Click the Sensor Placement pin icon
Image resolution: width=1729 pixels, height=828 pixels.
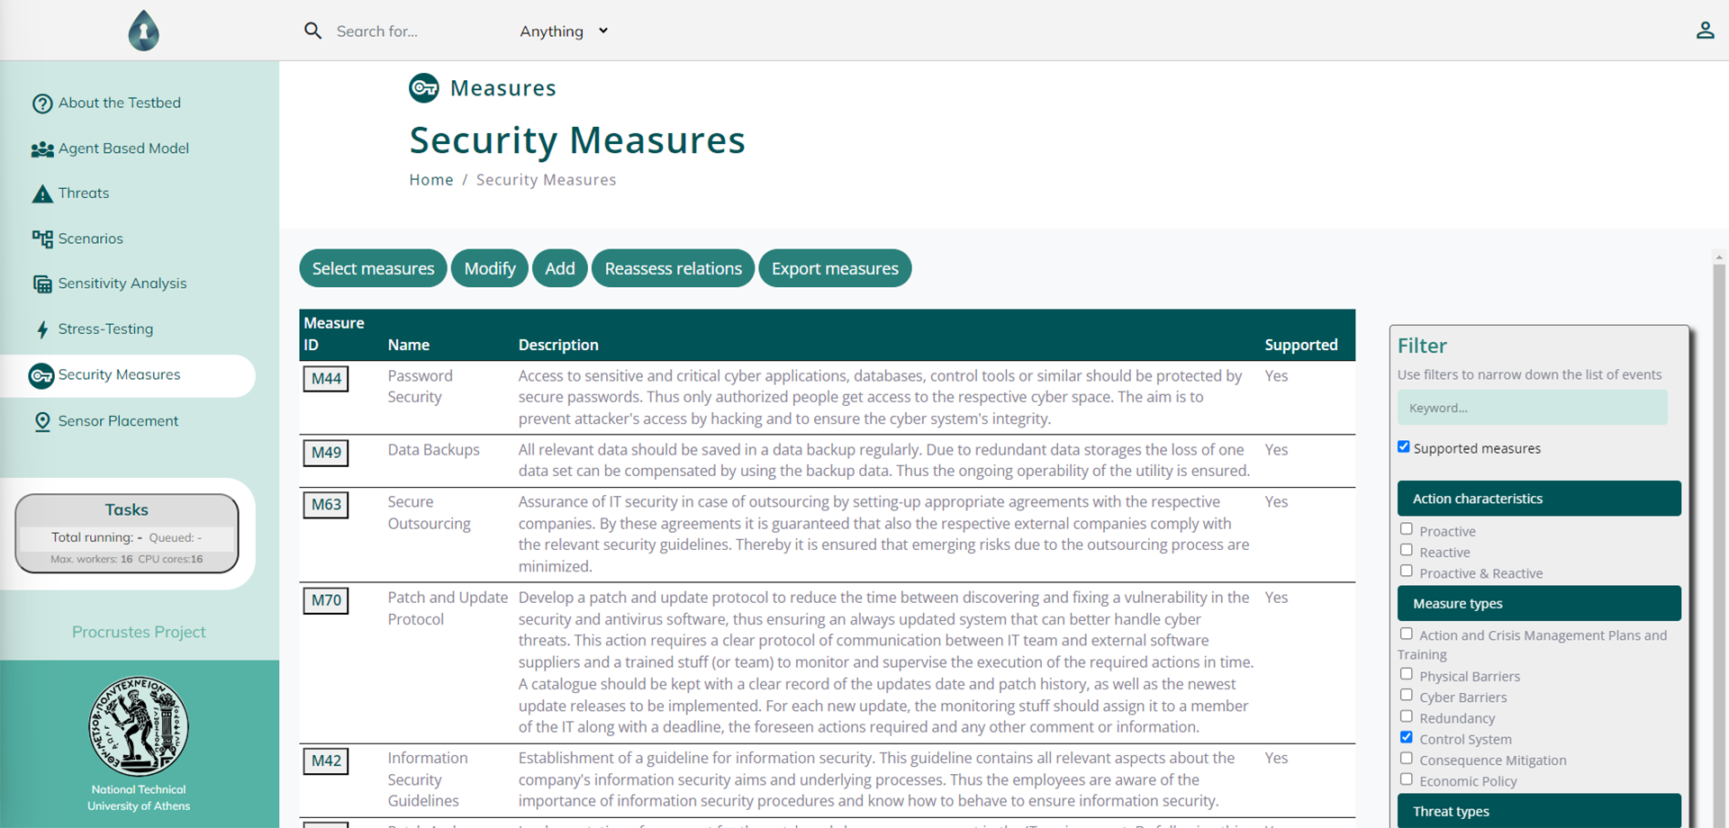click(42, 422)
